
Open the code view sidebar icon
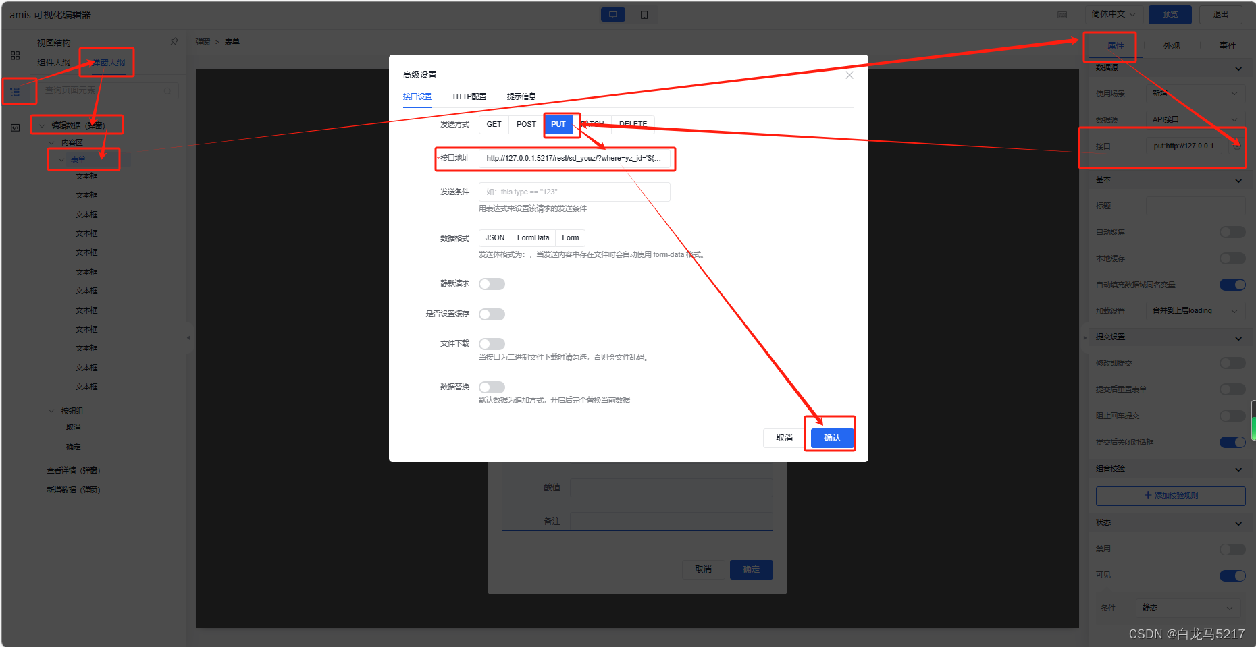click(16, 128)
